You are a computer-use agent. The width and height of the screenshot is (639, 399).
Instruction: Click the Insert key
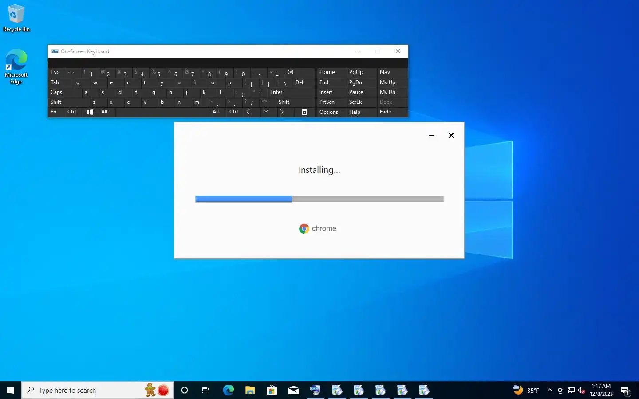pyautogui.click(x=331, y=92)
